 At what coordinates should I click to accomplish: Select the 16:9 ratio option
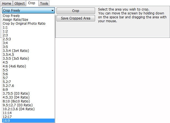[28, 121]
